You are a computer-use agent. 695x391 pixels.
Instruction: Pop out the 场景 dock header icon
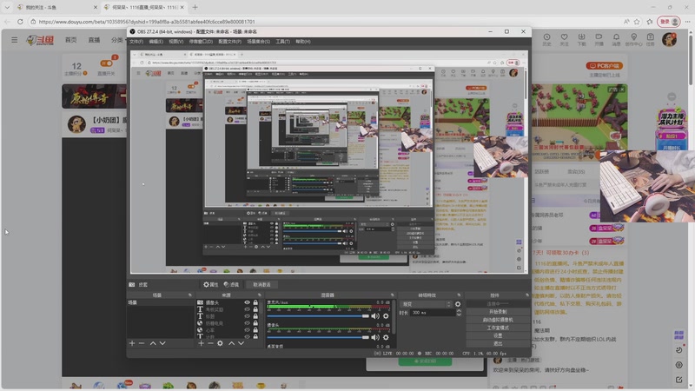coord(190,295)
